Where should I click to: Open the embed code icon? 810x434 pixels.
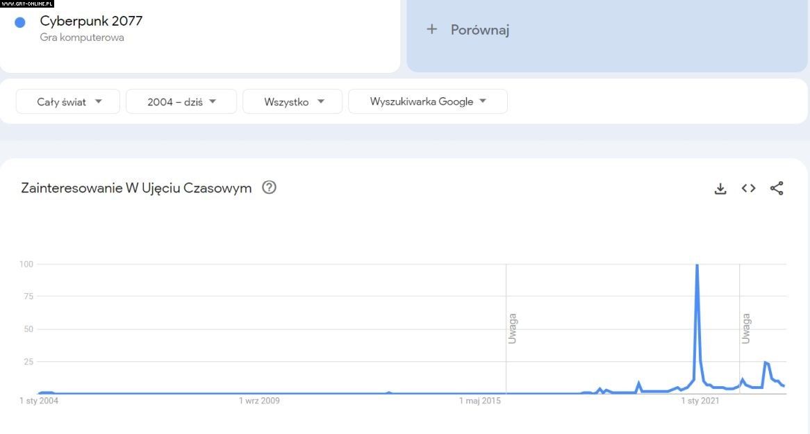tap(748, 188)
